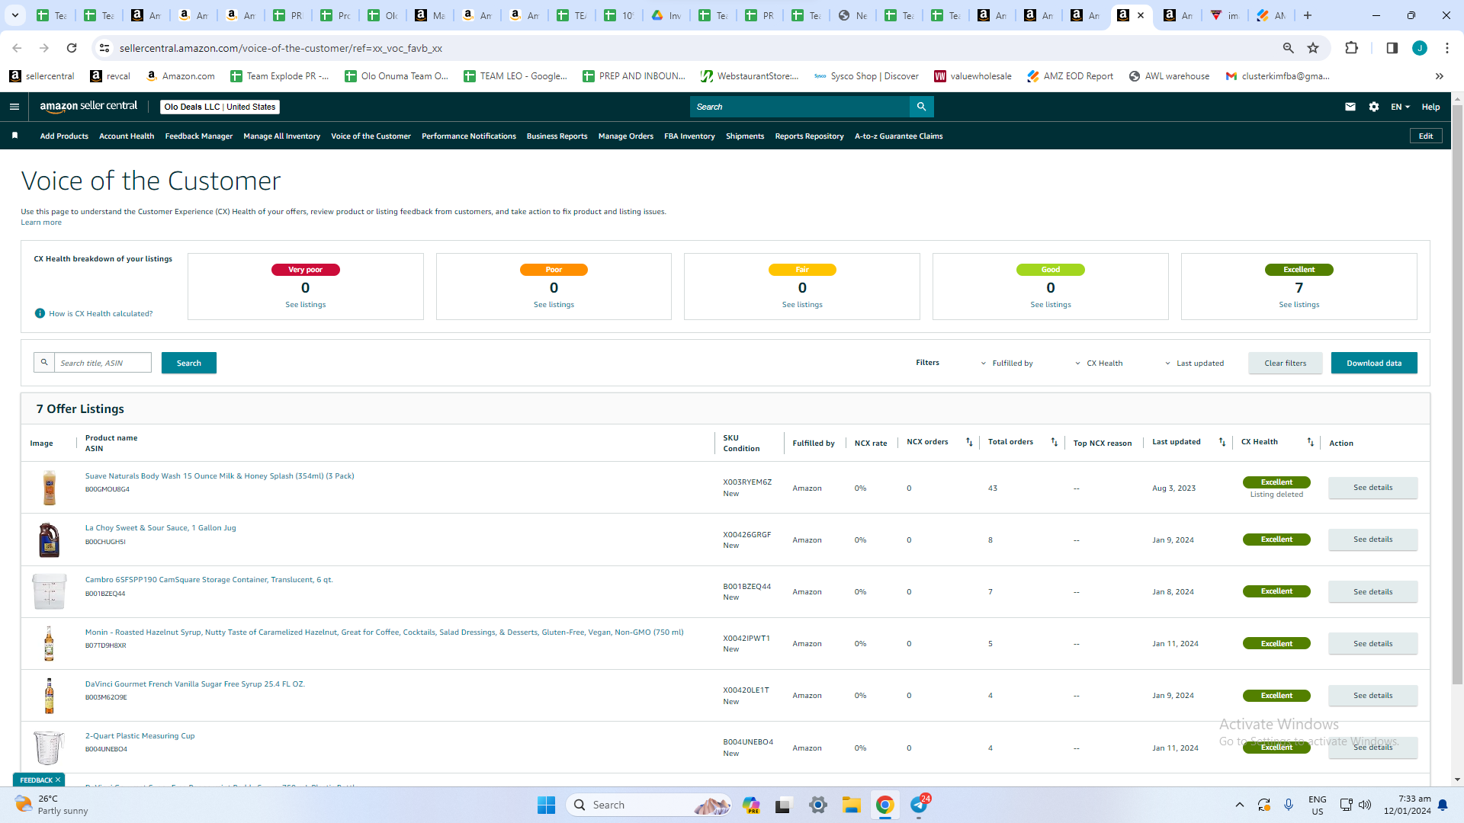Sort by Last updated column arrows
The width and height of the screenshot is (1464, 823).
pos(1222,442)
